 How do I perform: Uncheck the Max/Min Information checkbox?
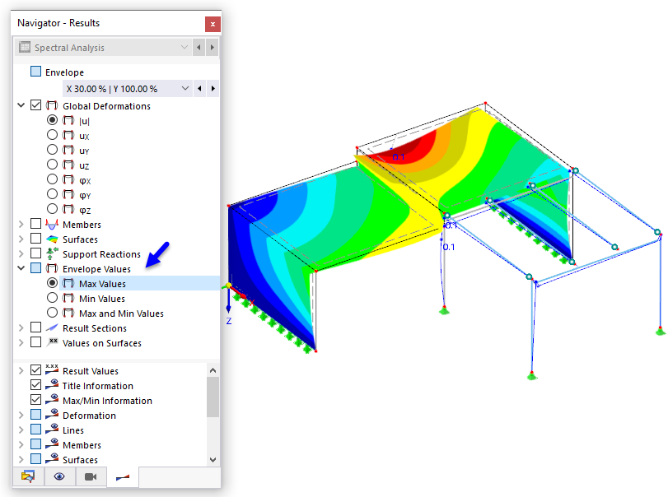point(35,400)
